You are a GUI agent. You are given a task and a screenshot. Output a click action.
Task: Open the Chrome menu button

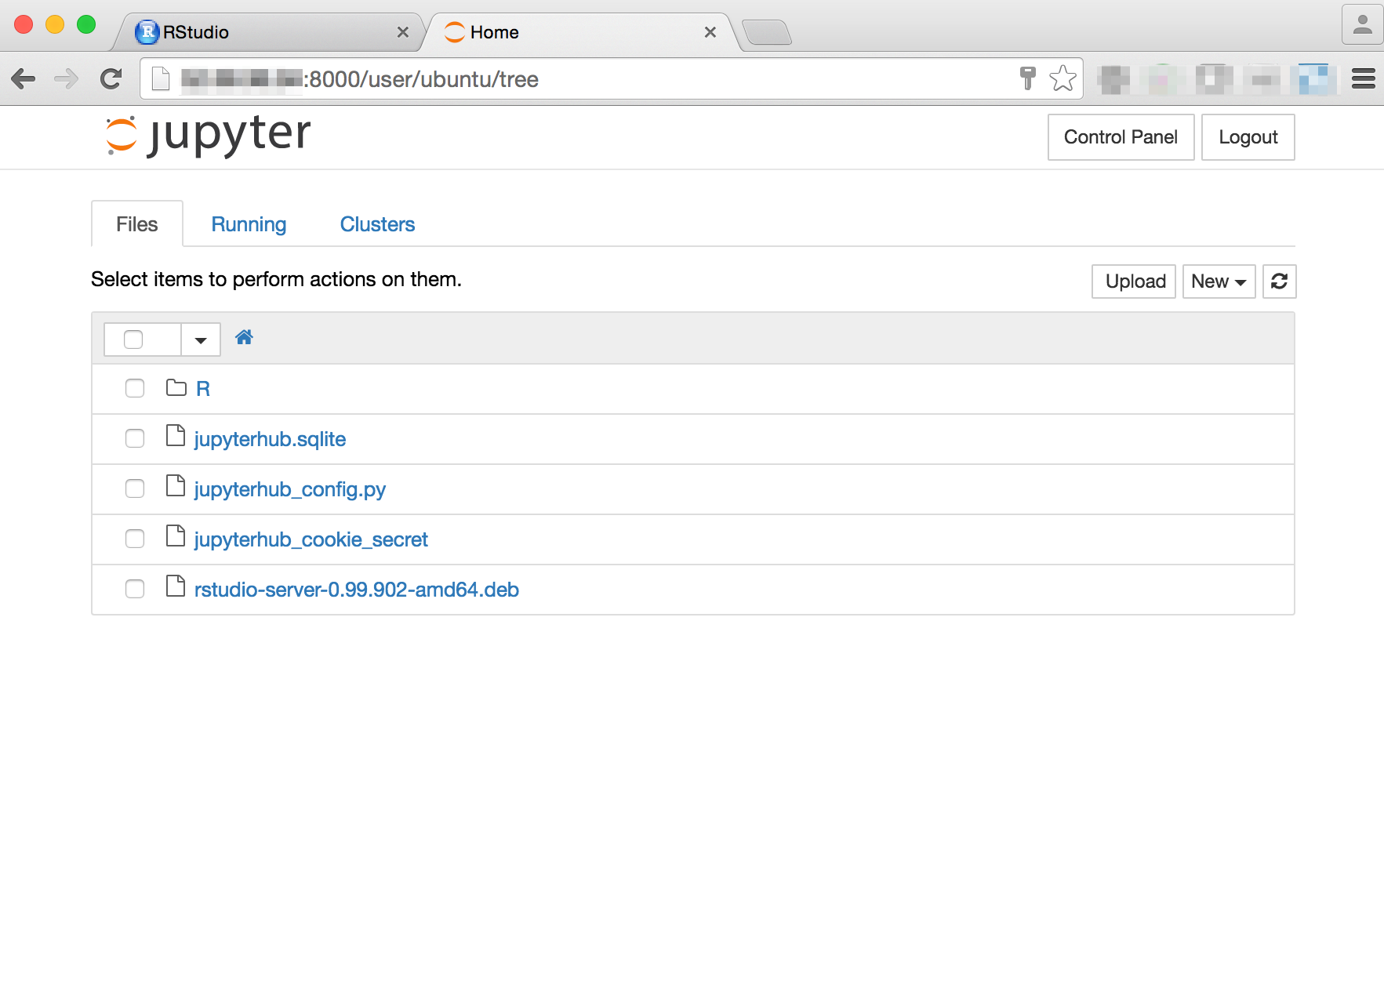(x=1363, y=78)
